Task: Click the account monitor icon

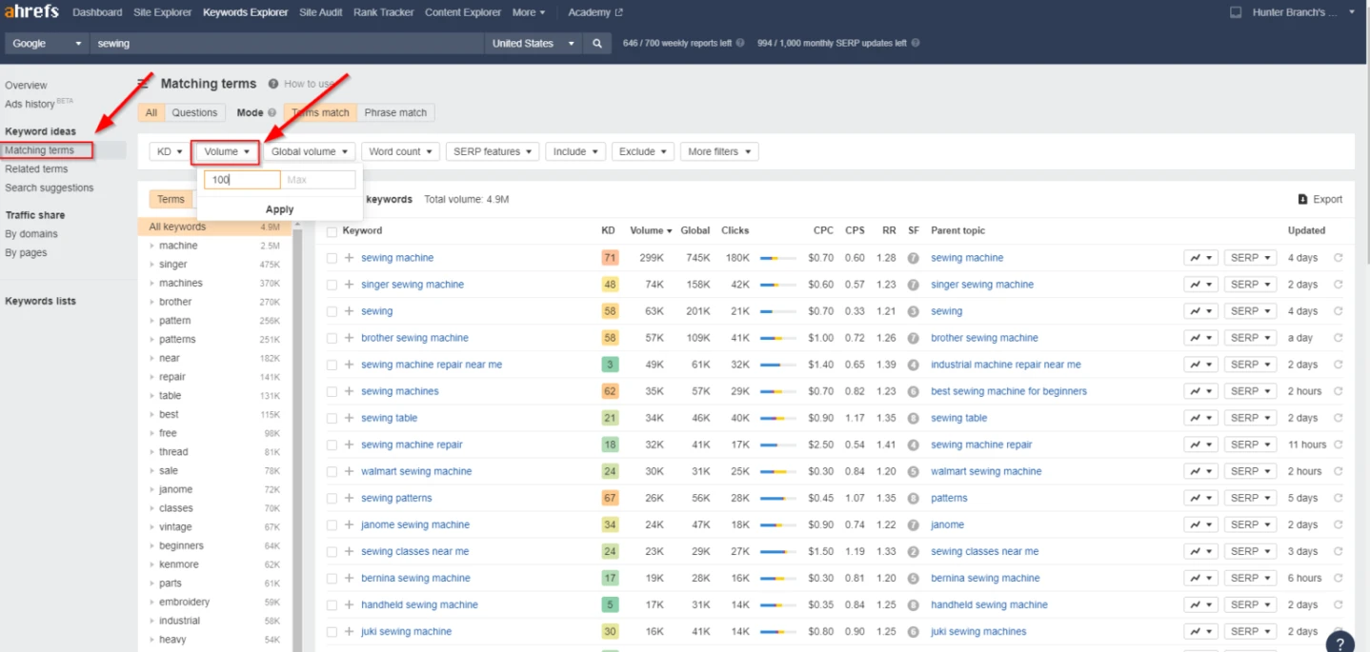Action: (x=1236, y=12)
